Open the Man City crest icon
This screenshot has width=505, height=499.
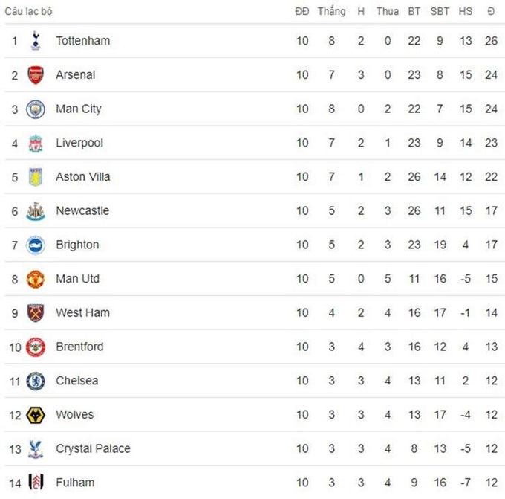click(36, 109)
